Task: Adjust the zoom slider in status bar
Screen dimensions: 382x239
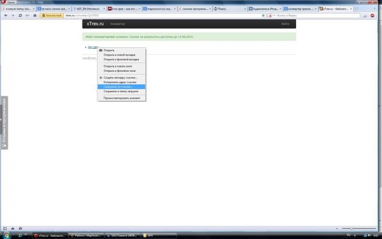Action: point(352,229)
